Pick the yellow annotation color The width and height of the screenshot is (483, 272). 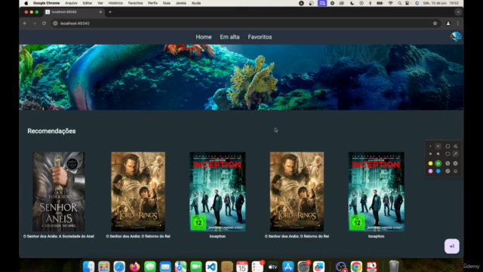(x=430, y=163)
